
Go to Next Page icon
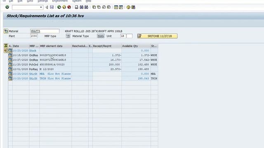coord(104,7)
